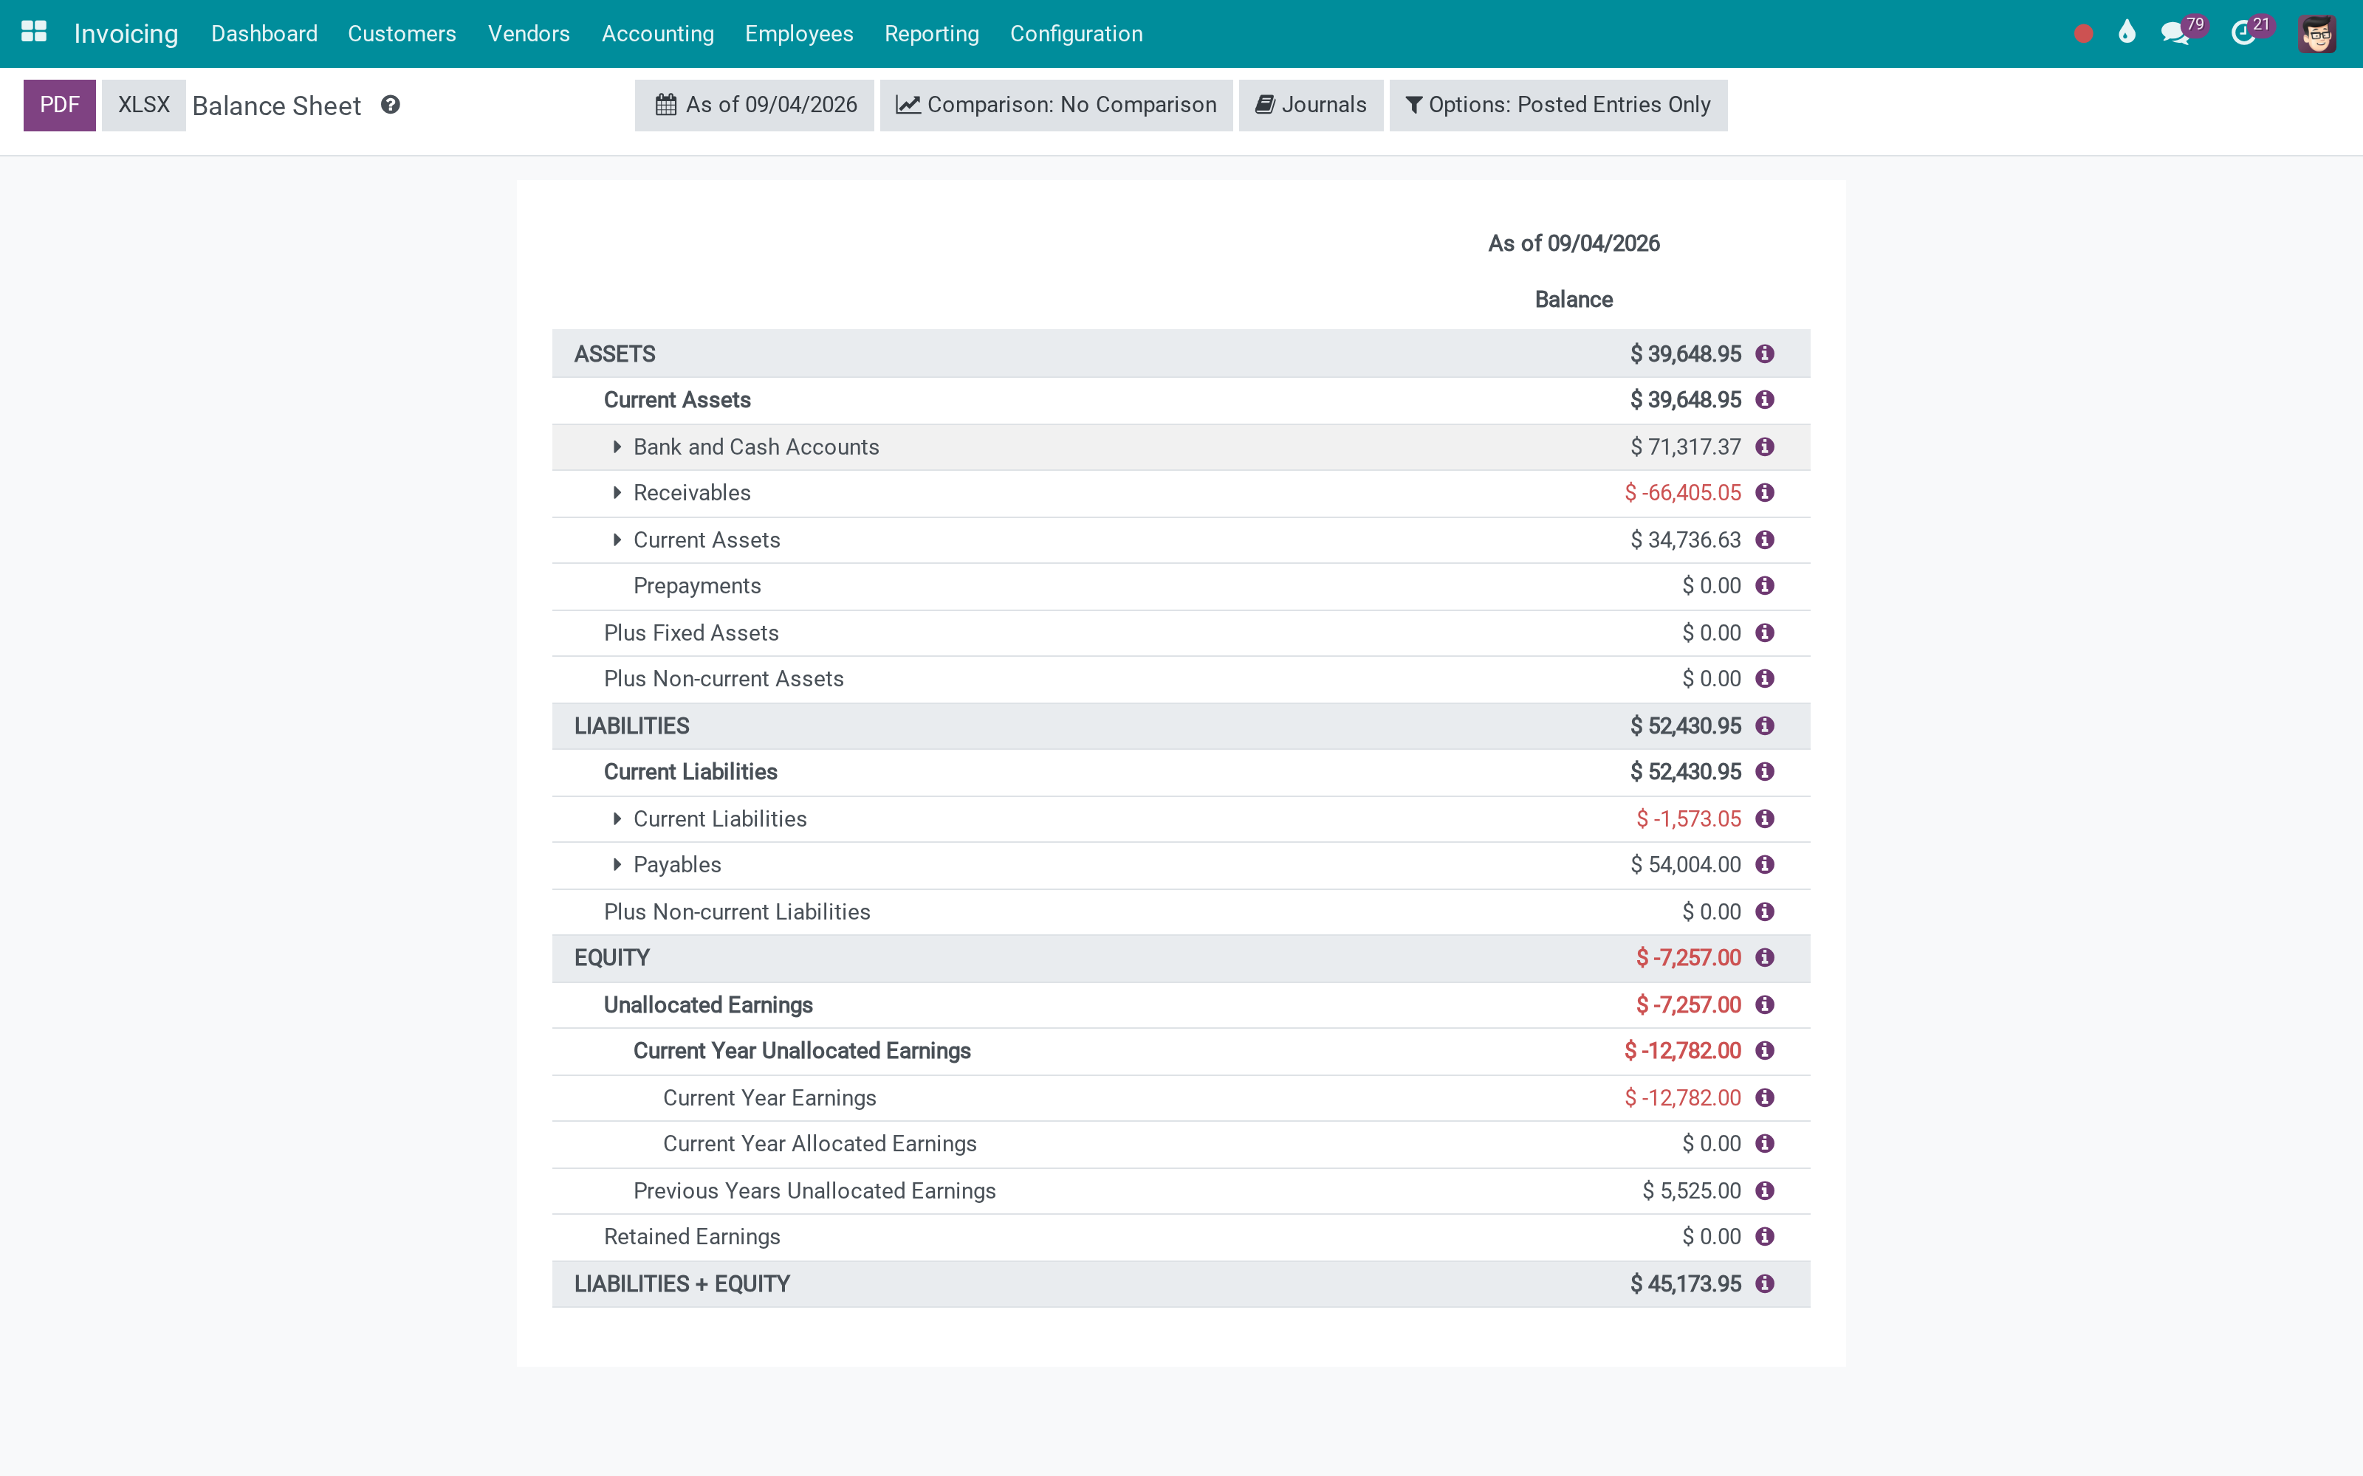Image resolution: width=2363 pixels, height=1476 pixels.
Task: Click the $ -66,405.05 Receivables balance
Action: [1682, 492]
